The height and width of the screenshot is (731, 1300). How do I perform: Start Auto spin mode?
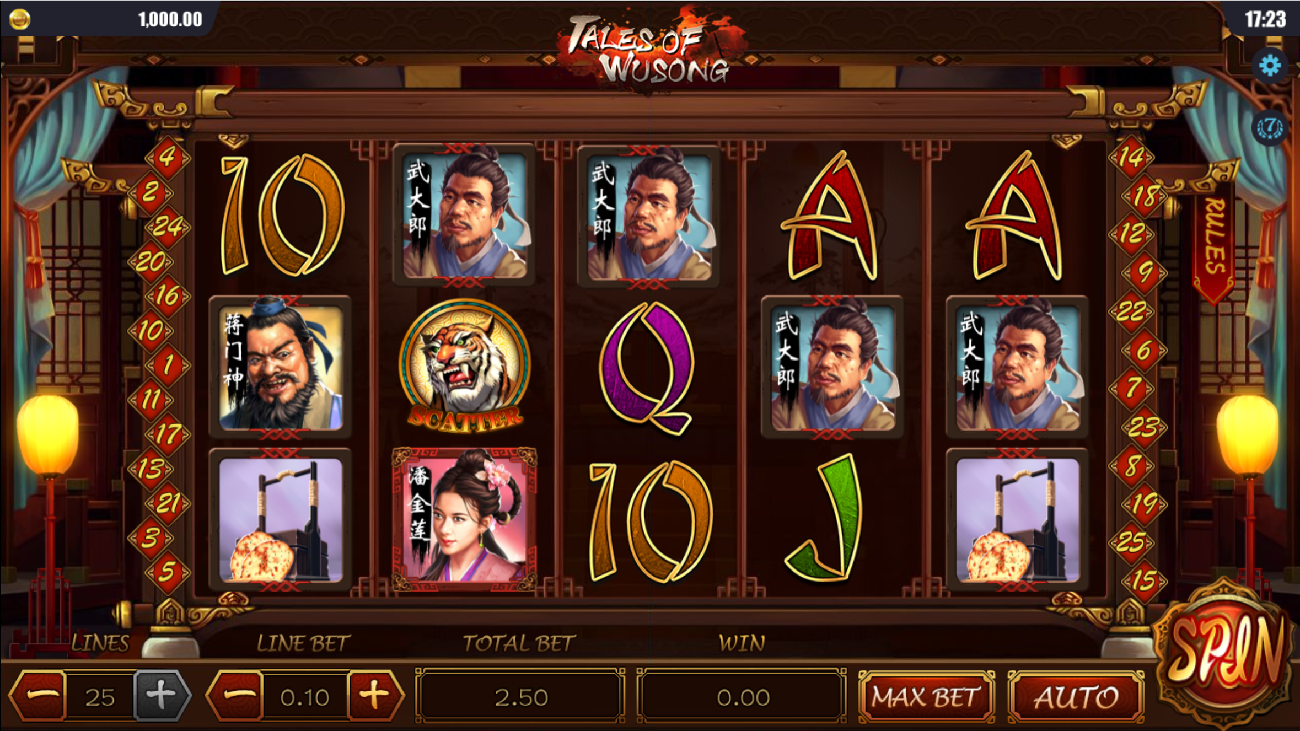pyautogui.click(x=1076, y=697)
